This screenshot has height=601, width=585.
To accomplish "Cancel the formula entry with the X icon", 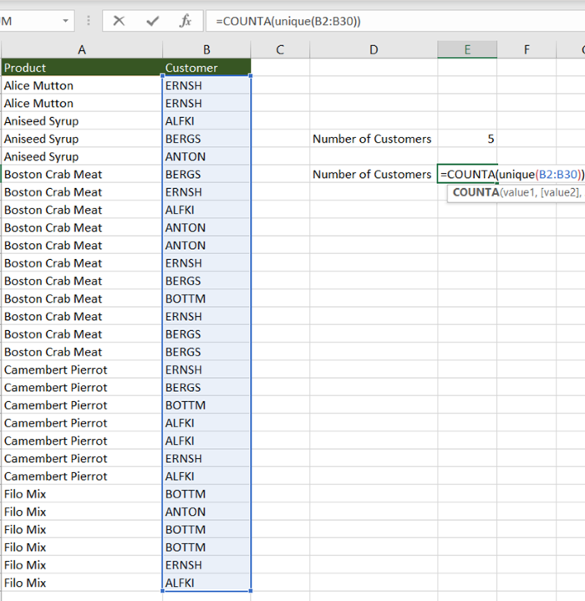I will tap(119, 21).
